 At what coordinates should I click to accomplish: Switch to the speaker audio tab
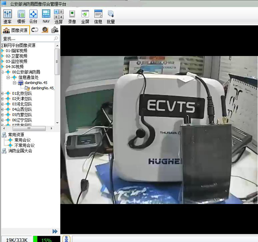45,30
